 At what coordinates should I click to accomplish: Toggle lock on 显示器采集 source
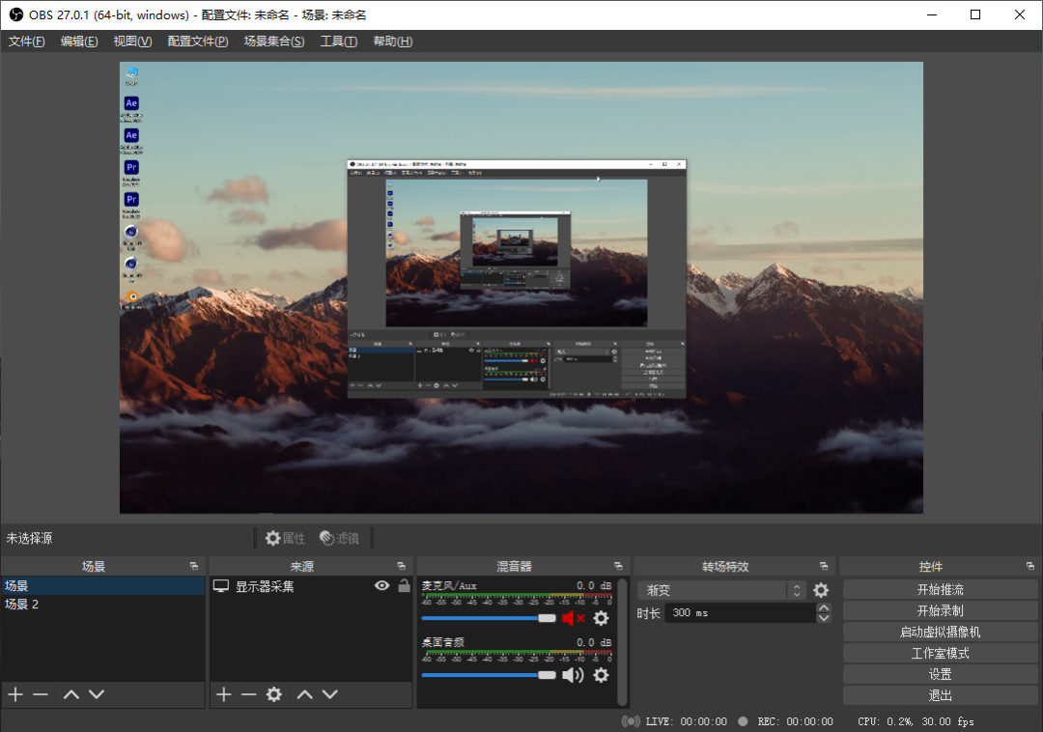(x=404, y=586)
